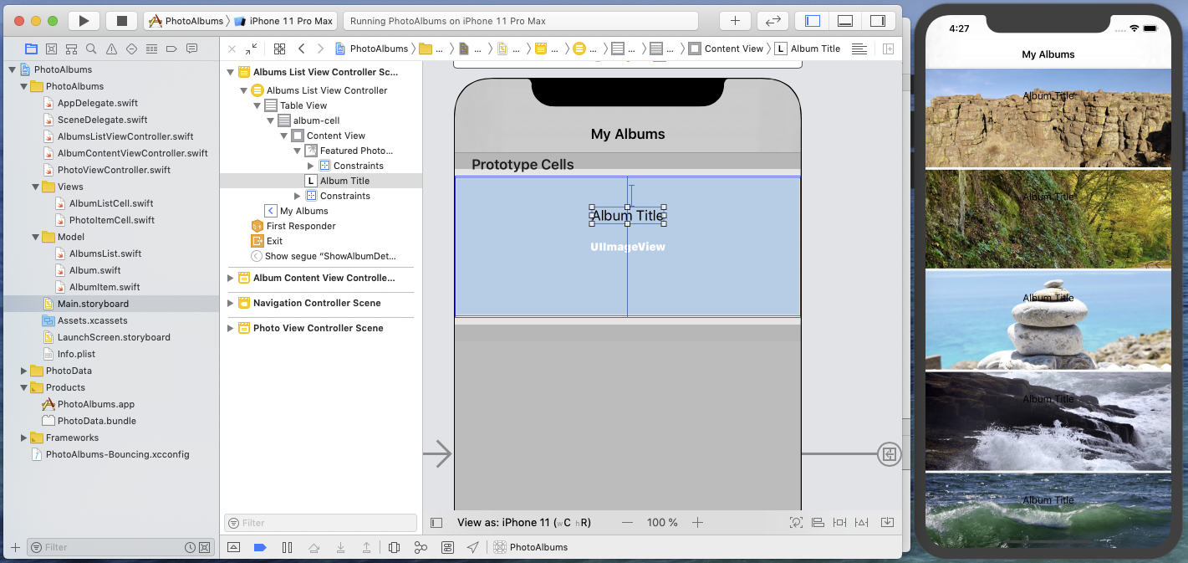Image resolution: width=1188 pixels, height=563 pixels.
Task: Toggle the right inspectors panel
Action: [x=877, y=21]
